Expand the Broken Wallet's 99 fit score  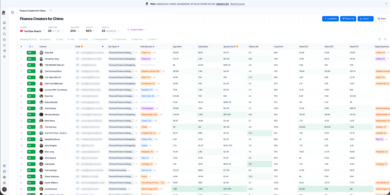[x=31, y=65]
